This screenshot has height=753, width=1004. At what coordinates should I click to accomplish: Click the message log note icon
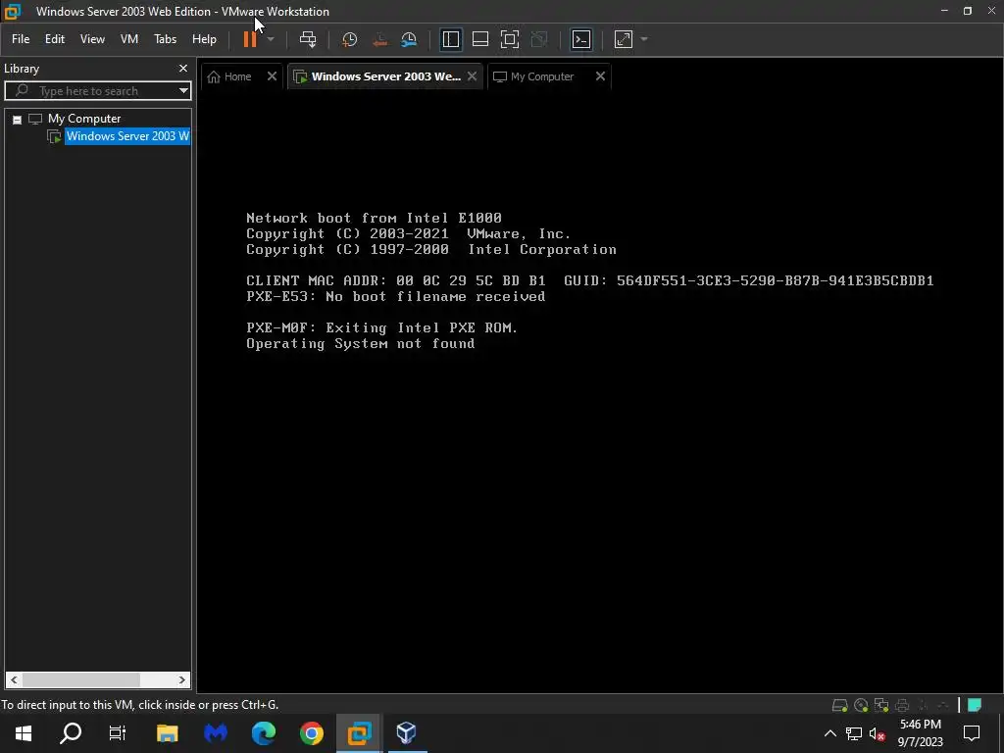(x=975, y=706)
